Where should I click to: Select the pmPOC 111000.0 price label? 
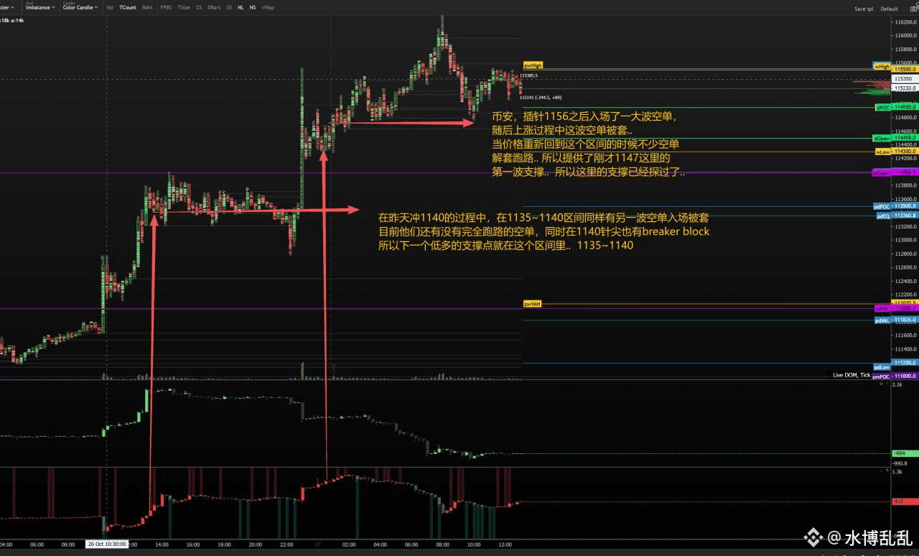(x=895, y=376)
